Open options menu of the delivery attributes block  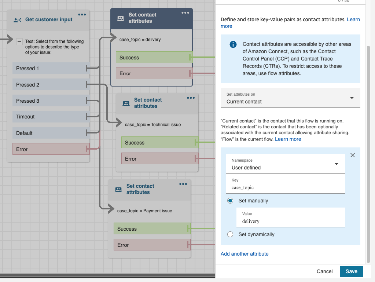185,13
